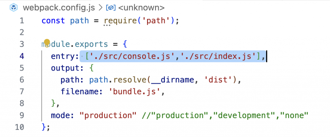Image resolution: width=330 pixels, height=137 pixels.
Task: Click the closing '};' on line 10
Action: tap(46, 127)
